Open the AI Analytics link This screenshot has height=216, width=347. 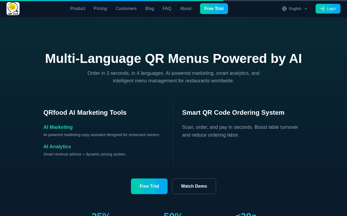(x=57, y=147)
